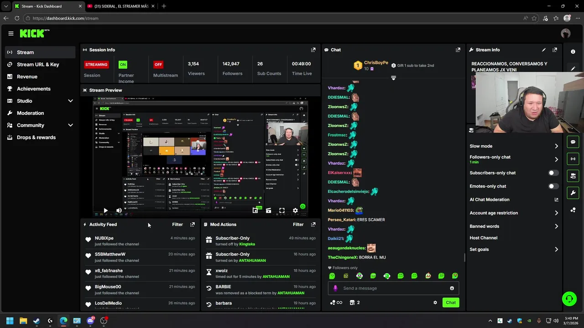Filter the Mod Actions list
The width and height of the screenshot is (584, 328).
298,225
